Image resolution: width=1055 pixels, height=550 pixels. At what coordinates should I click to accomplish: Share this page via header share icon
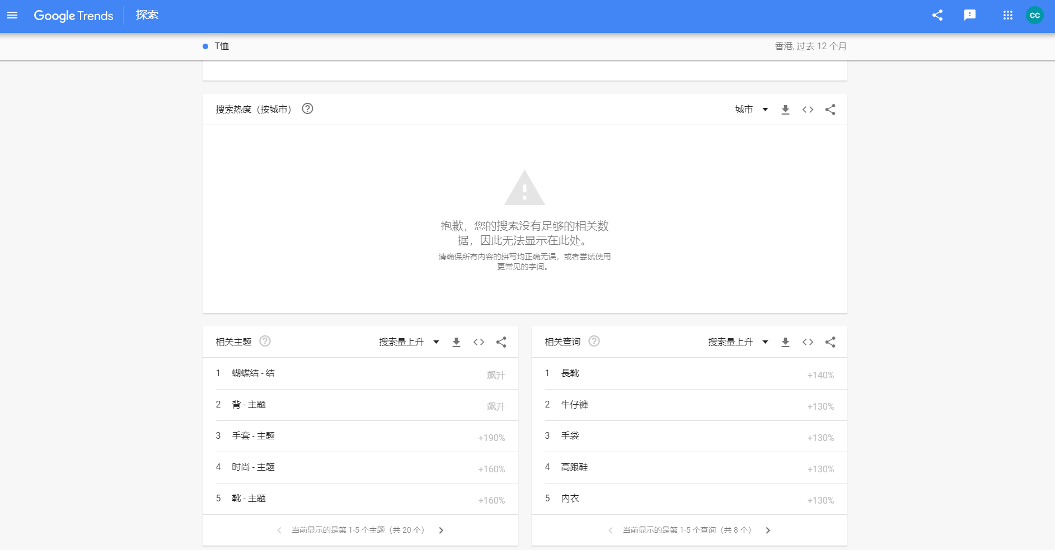coord(937,16)
